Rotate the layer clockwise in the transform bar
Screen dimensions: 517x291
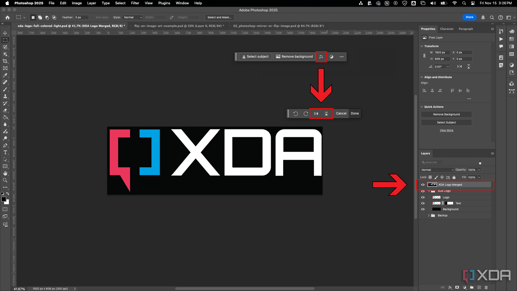[306, 113]
